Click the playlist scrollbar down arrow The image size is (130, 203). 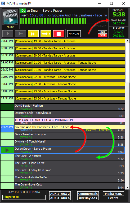coord(127,187)
